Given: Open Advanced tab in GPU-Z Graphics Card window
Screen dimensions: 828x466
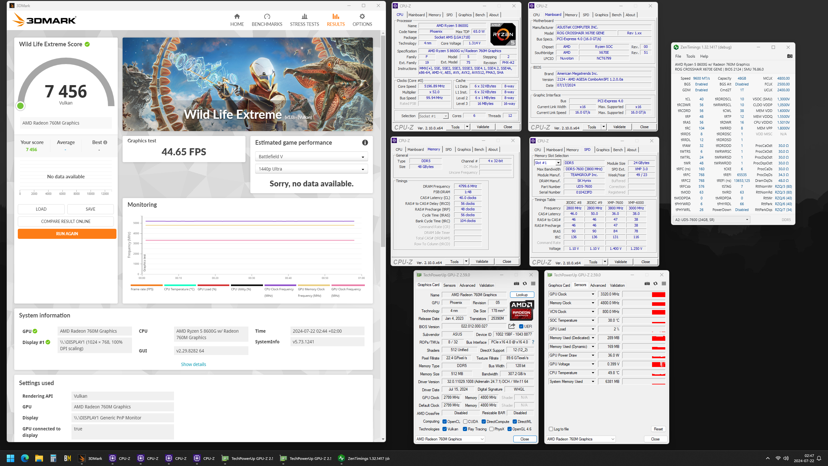Looking at the screenshot, I should 467,285.
